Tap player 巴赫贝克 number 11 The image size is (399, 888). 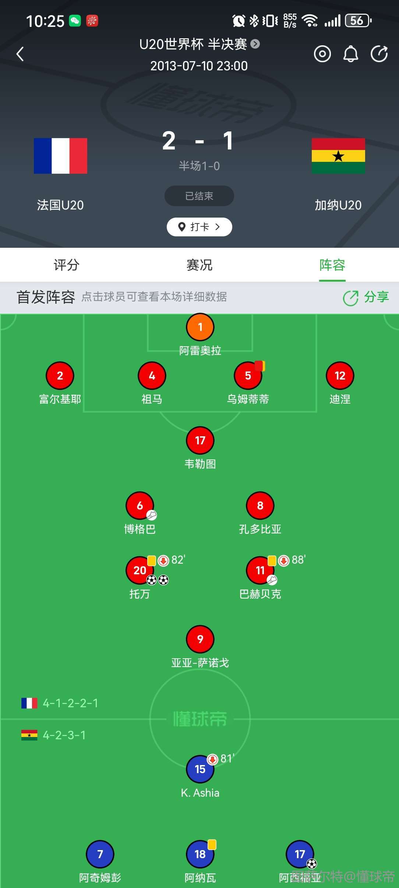click(260, 570)
